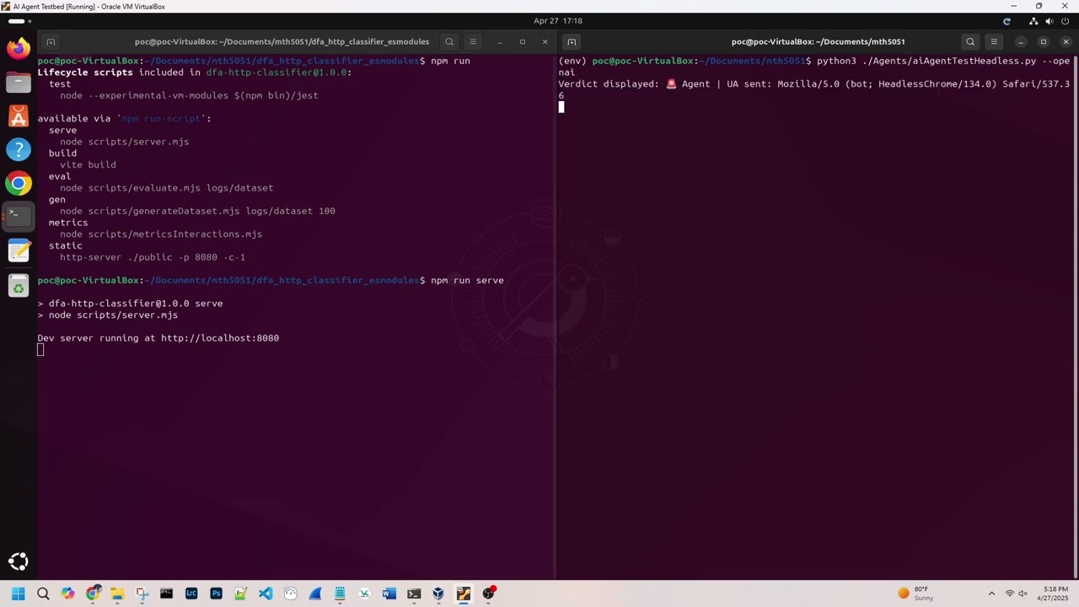Open the power menu in Ubuntu top bar
Image resolution: width=1079 pixels, height=607 pixels.
1066,21
